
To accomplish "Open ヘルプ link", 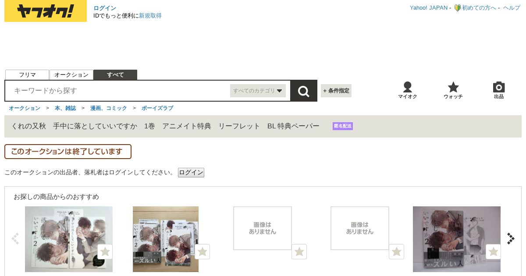I will tap(512, 8).
